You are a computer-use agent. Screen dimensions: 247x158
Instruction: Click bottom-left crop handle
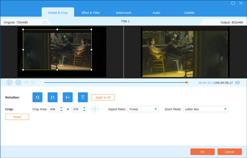[x=23, y=70]
